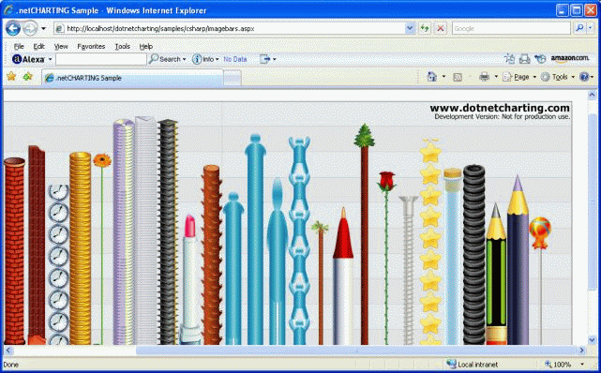The width and height of the screenshot is (601, 373).
Task: Click the red brick column bar
Action: point(14,251)
